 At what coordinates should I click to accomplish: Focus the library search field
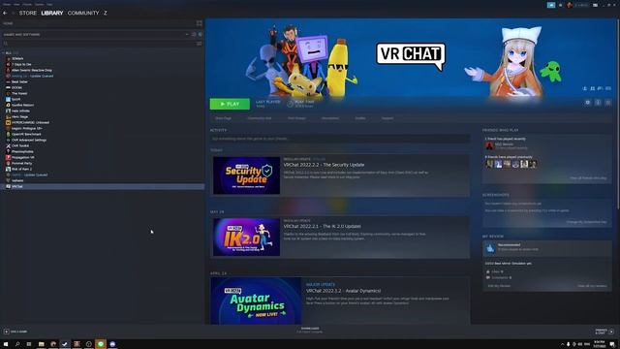coord(99,44)
